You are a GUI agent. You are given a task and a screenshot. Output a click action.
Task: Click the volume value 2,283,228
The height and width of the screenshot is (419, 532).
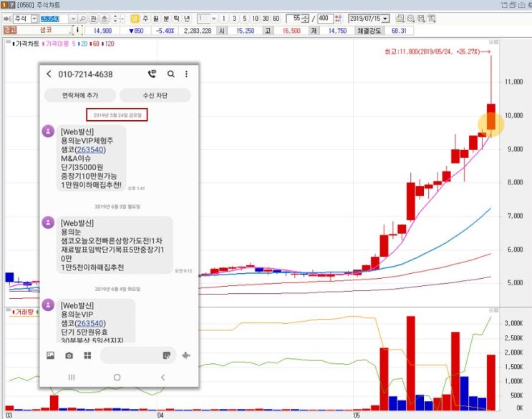[x=198, y=31]
